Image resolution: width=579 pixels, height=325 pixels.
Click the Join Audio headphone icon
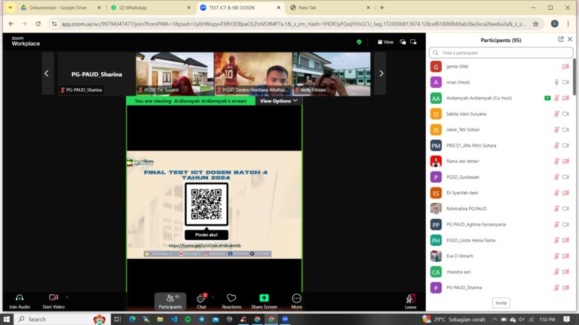point(20,298)
